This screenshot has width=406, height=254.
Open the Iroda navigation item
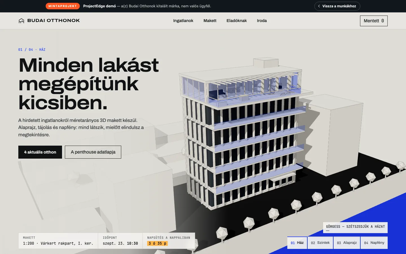tap(262, 21)
